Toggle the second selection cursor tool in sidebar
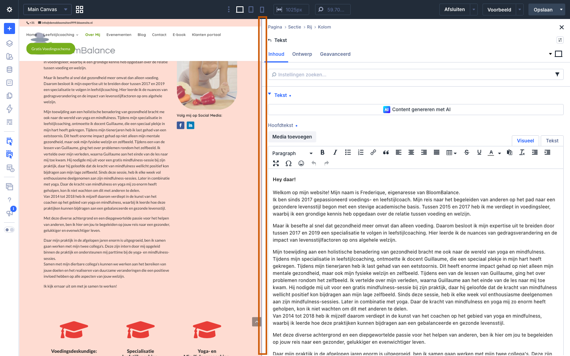This screenshot has height=356, width=570. (9, 155)
